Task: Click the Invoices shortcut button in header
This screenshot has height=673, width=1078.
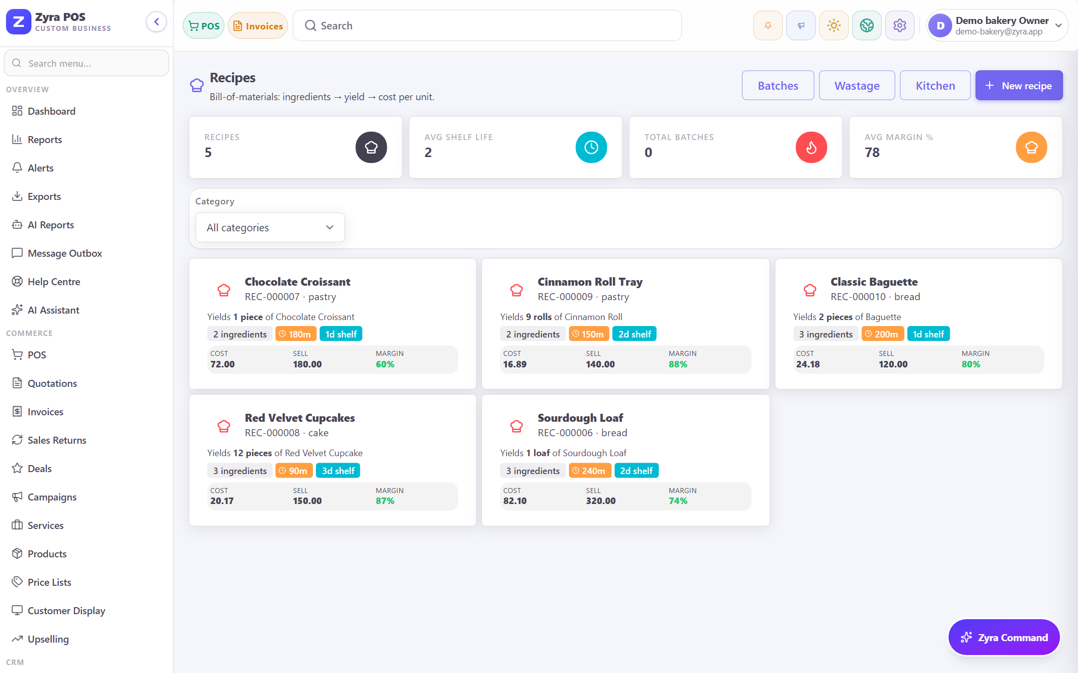Action: (258, 26)
